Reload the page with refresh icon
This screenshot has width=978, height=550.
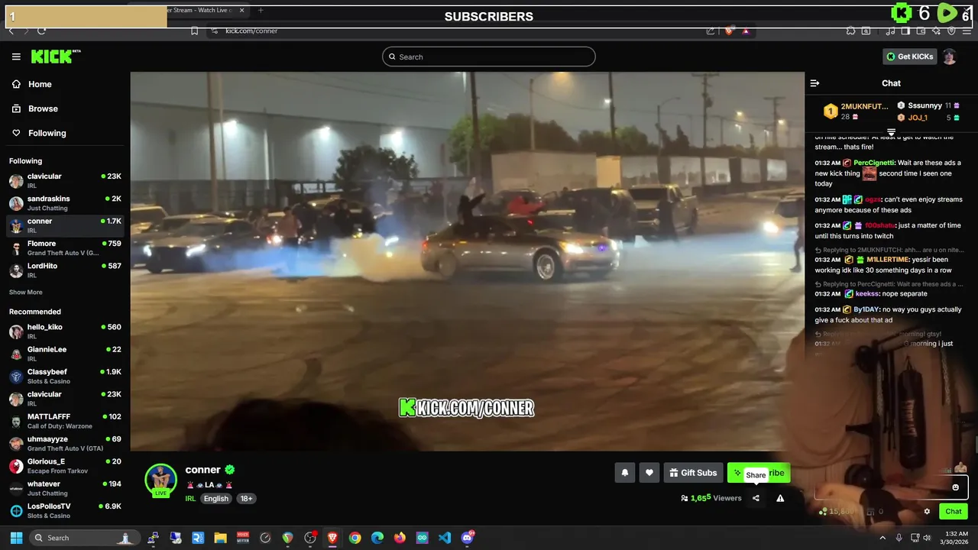point(41,31)
